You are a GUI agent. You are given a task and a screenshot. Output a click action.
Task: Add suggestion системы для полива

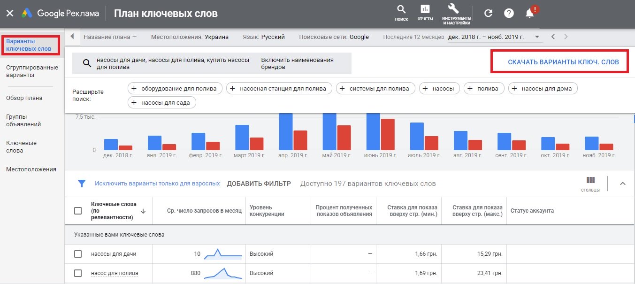tap(376, 88)
